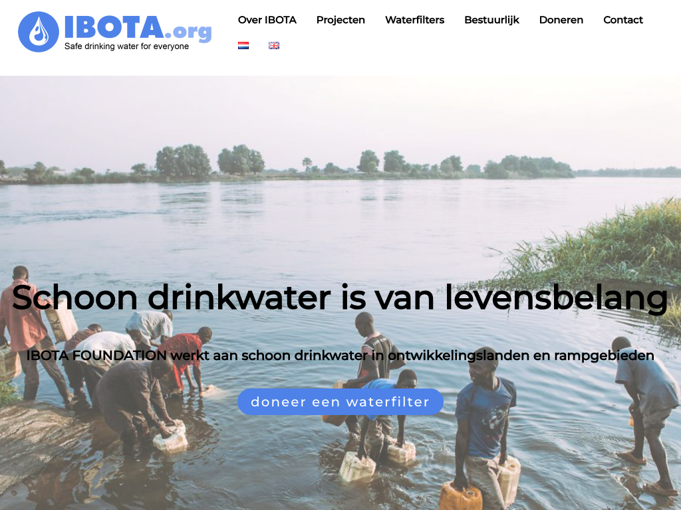
Task: Click the IBOTA FOUNDATION subtitle text
Action: [340, 355]
